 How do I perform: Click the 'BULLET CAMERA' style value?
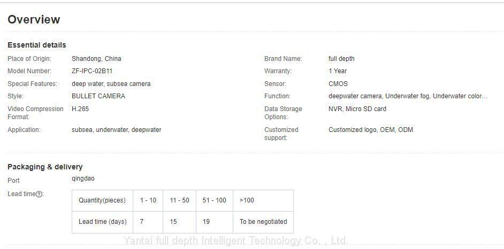pos(98,96)
